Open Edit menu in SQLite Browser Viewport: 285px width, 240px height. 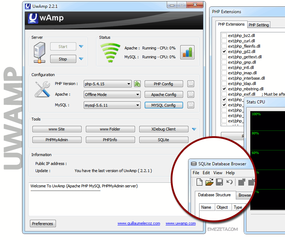point(206,173)
